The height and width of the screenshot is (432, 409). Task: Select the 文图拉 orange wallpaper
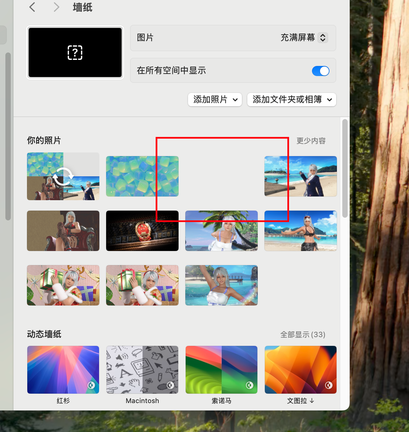[x=301, y=370]
